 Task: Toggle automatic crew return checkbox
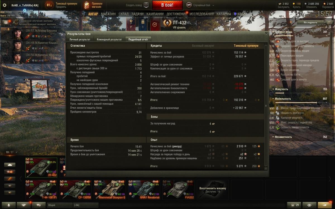tap(16, 24)
